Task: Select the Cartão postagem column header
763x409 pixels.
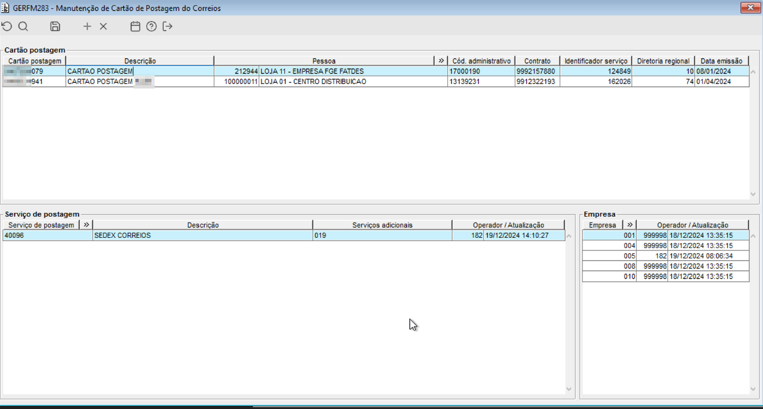Action: [35, 61]
